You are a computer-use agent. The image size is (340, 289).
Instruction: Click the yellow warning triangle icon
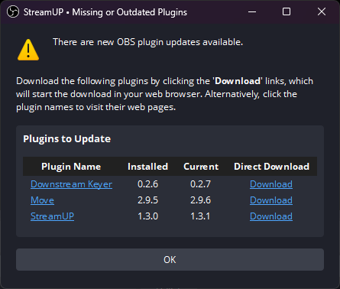(x=28, y=50)
